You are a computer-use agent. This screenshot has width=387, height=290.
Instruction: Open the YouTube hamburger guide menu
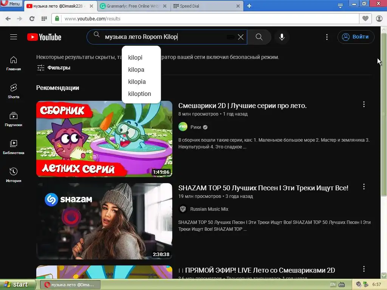click(14, 37)
